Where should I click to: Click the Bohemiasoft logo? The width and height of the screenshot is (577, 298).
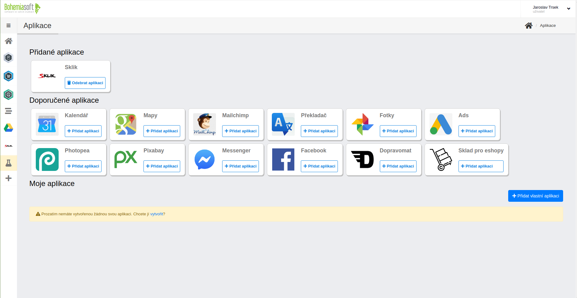[23, 8]
